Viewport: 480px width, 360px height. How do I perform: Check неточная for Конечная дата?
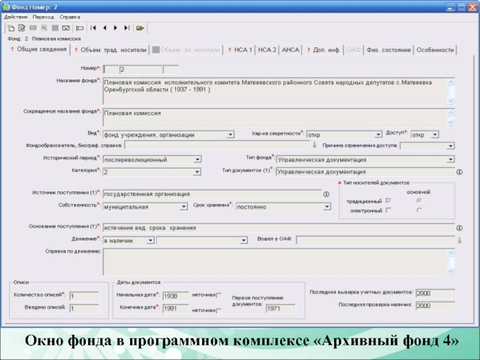point(219,311)
